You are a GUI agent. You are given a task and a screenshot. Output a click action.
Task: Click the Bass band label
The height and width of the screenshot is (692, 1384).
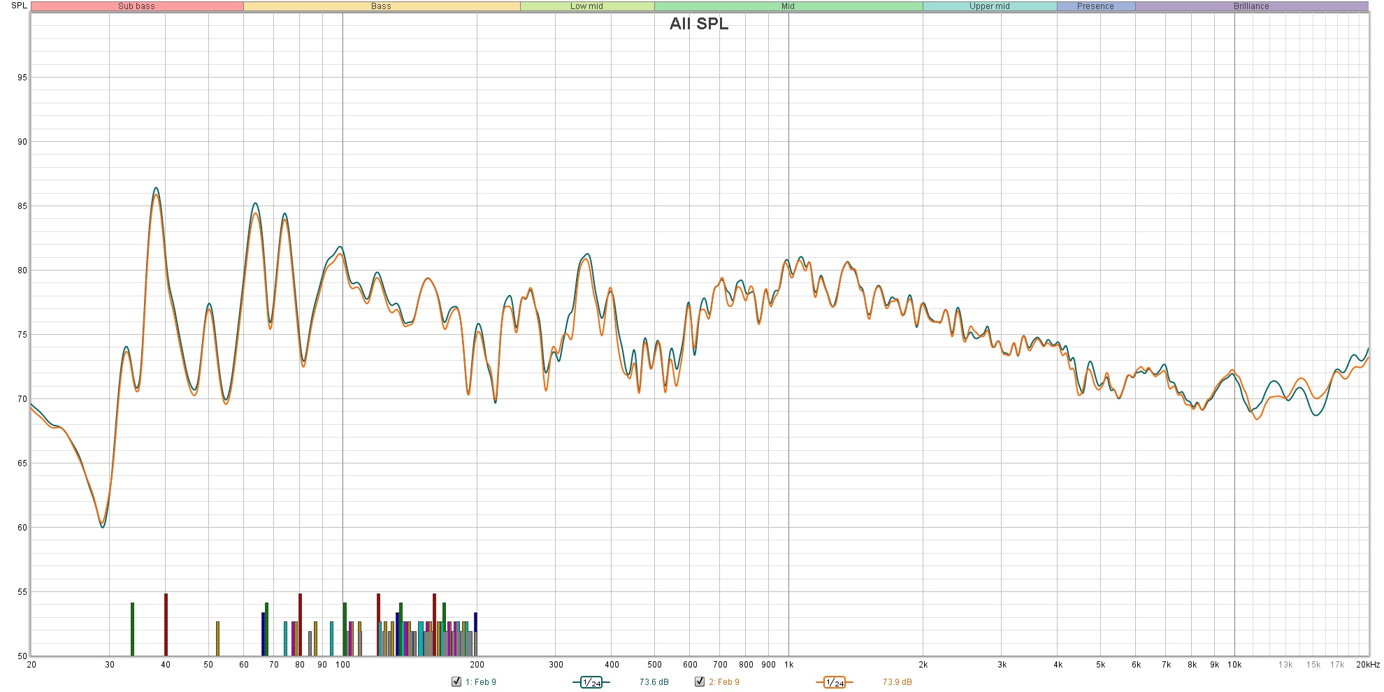click(381, 6)
